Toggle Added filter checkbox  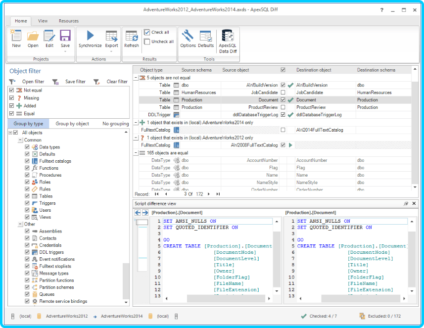pos(12,105)
